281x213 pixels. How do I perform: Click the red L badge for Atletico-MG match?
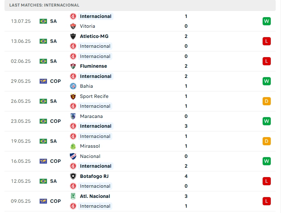[x=267, y=41]
